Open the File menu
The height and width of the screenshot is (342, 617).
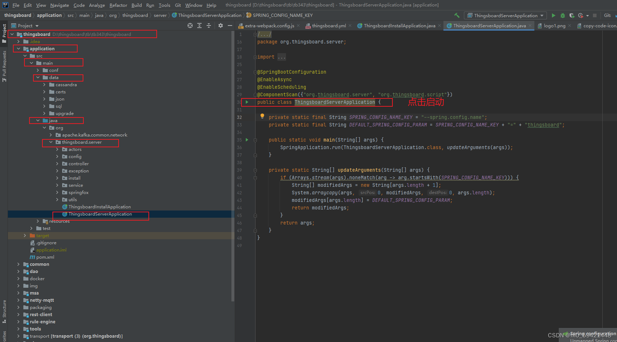[16, 5]
